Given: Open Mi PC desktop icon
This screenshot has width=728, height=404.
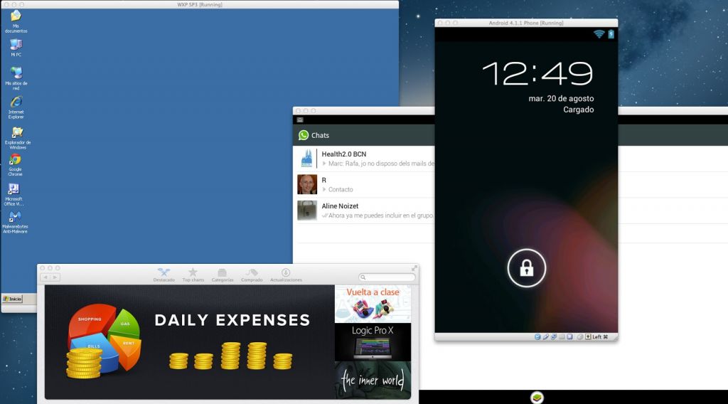Looking at the screenshot, I should pyautogui.click(x=16, y=46).
